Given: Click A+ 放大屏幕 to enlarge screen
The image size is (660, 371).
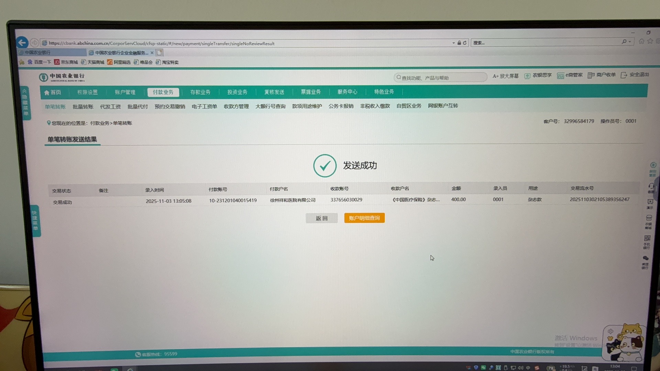Looking at the screenshot, I should [505, 76].
